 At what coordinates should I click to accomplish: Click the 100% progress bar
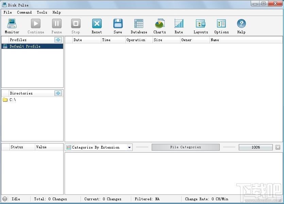pyautogui.click(x=255, y=147)
